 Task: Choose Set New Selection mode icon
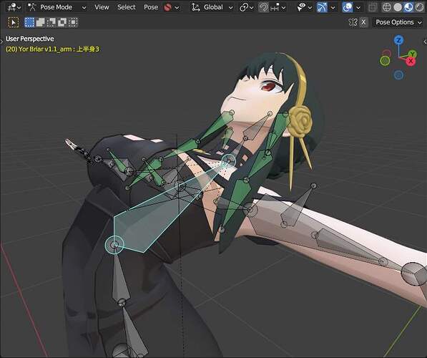click(x=29, y=22)
